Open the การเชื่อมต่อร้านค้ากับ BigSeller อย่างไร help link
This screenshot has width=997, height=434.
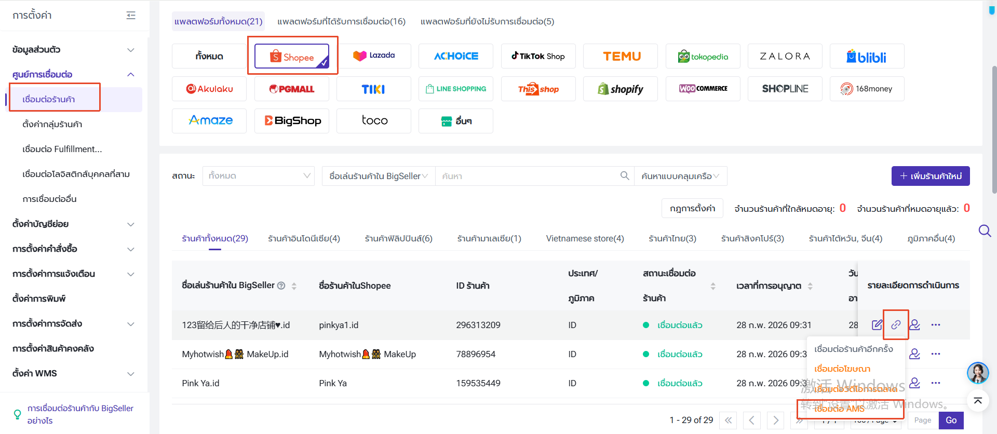80,414
